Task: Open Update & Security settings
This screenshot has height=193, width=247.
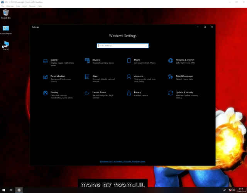Action: (184, 93)
